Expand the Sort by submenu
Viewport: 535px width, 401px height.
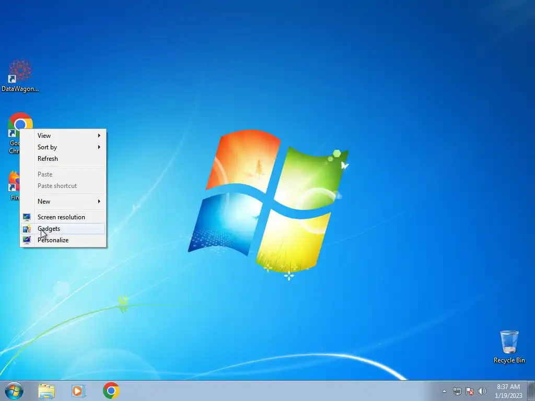point(63,147)
